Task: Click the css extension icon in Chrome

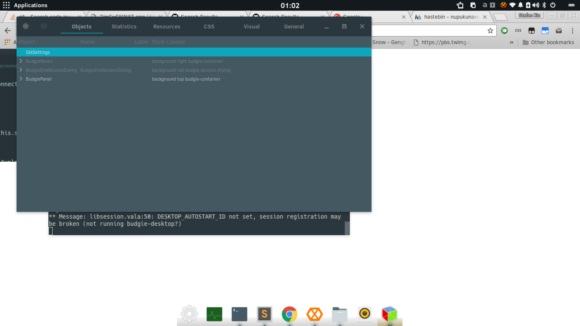Action: [x=518, y=31]
